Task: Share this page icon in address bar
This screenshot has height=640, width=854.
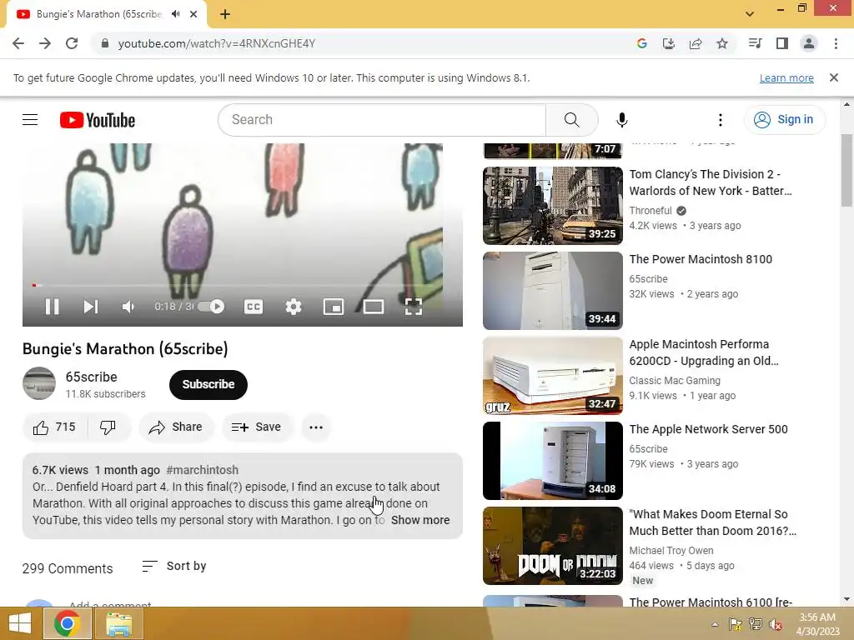Action: tap(696, 43)
